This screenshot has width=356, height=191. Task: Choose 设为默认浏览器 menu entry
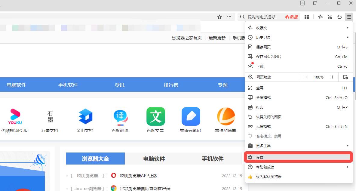pyautogui.click(x=299, y=177)
